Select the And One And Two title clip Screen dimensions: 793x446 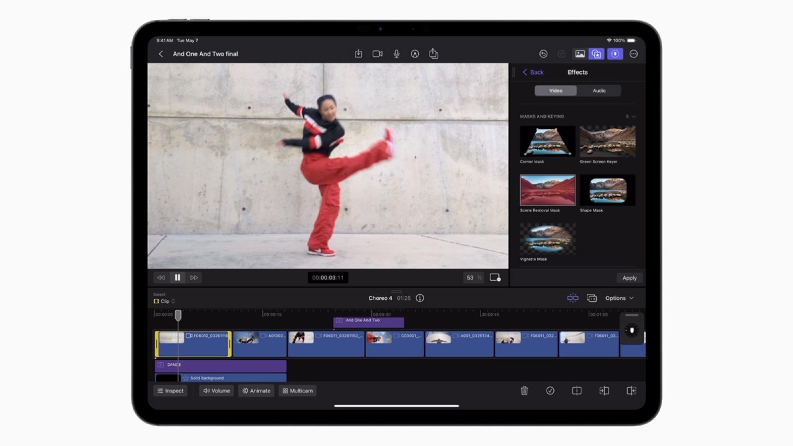[369, 322]
